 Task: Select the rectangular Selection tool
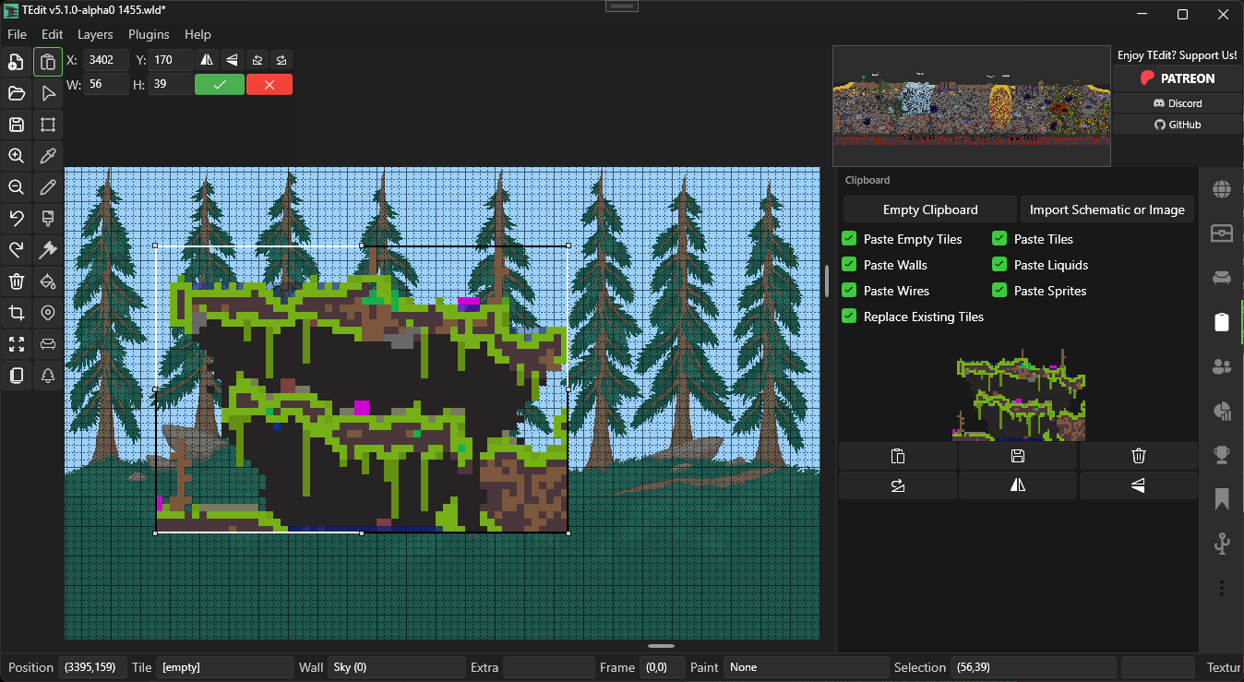coord(48,125)
